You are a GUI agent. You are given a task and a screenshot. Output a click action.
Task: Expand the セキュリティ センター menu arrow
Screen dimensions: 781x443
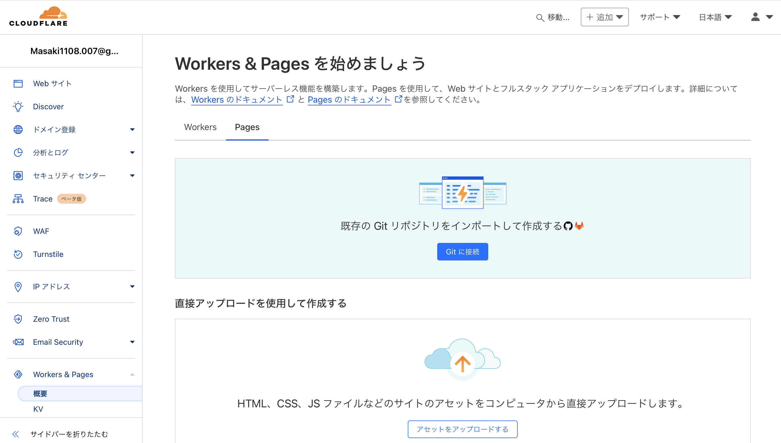(x=132, y=176)
